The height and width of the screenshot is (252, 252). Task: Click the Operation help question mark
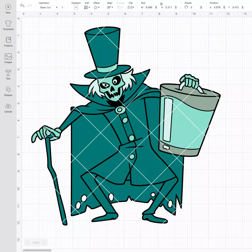pos(62,7)
